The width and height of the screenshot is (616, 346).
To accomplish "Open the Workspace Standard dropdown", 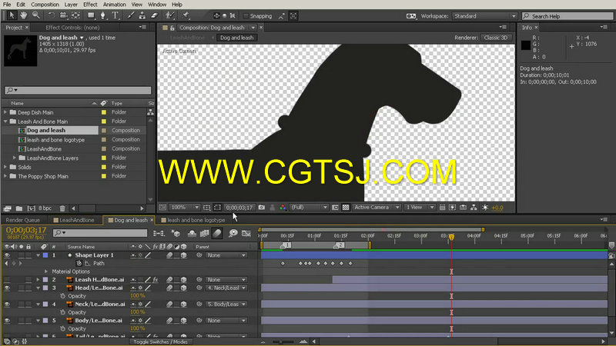I will point(484,16).
